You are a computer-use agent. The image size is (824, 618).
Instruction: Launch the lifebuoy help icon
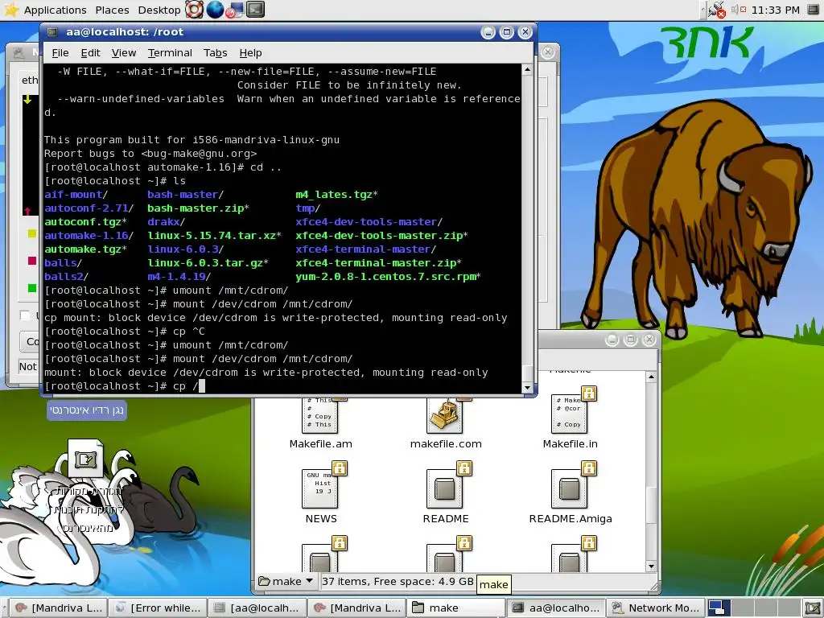pos(195,10)
